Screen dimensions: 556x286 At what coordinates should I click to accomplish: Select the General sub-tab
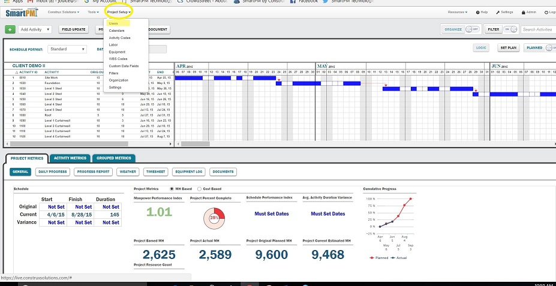coord(20,172)
